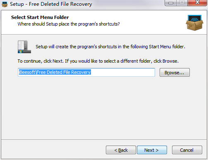Click the 'Select Start Menu Folder' heading
The height and width of the screenshot is (160, 208).
[x=40, y=17]
